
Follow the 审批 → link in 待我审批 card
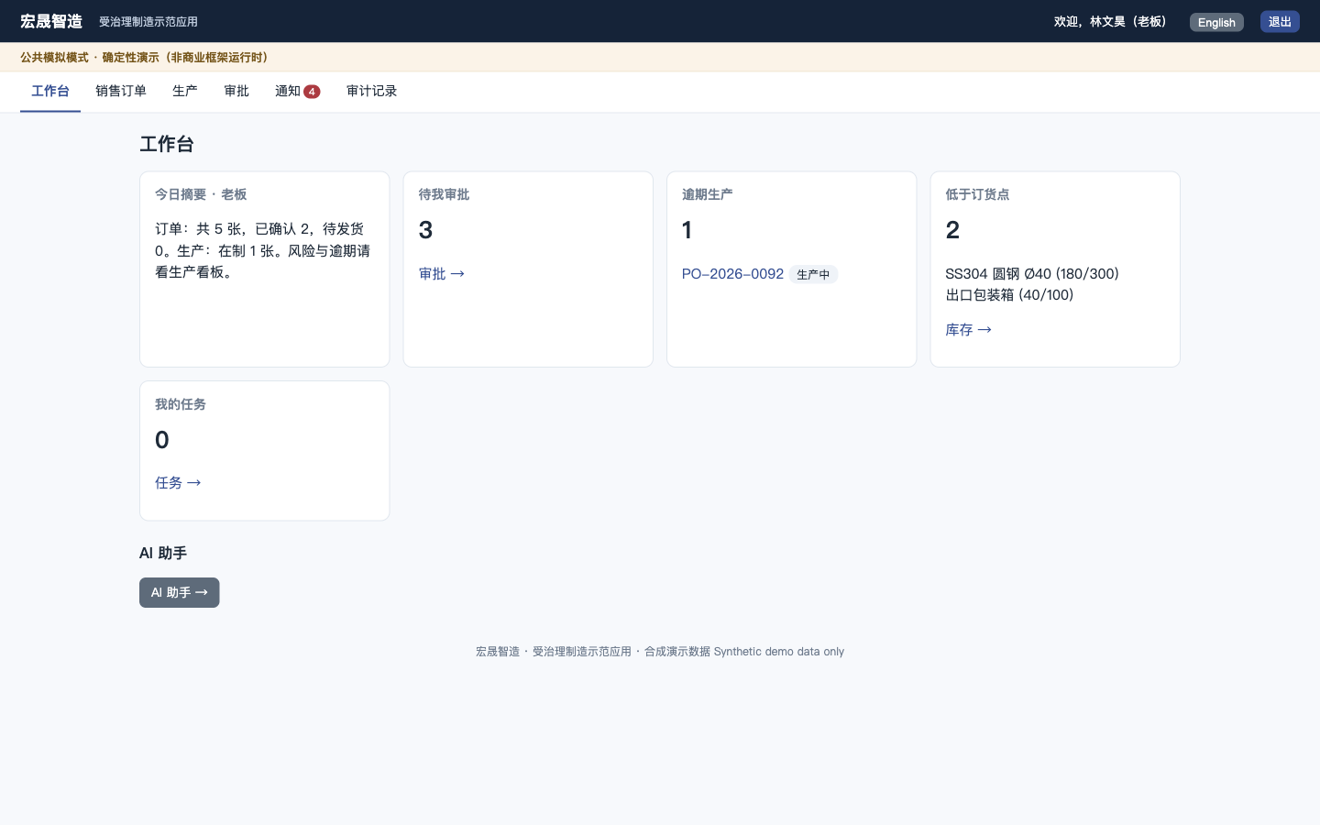coord(442,274)
